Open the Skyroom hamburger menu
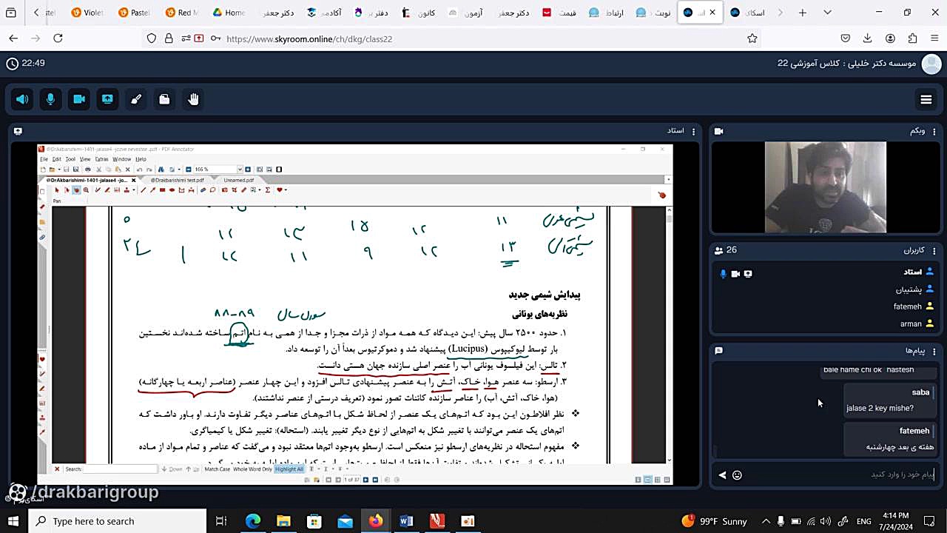Image resolution: width=947 pixels, height=533 pixels. [x=926, y=99]
